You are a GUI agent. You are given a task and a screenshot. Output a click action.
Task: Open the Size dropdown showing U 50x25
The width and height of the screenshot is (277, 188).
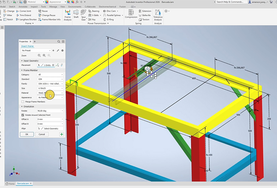point(50,88)
